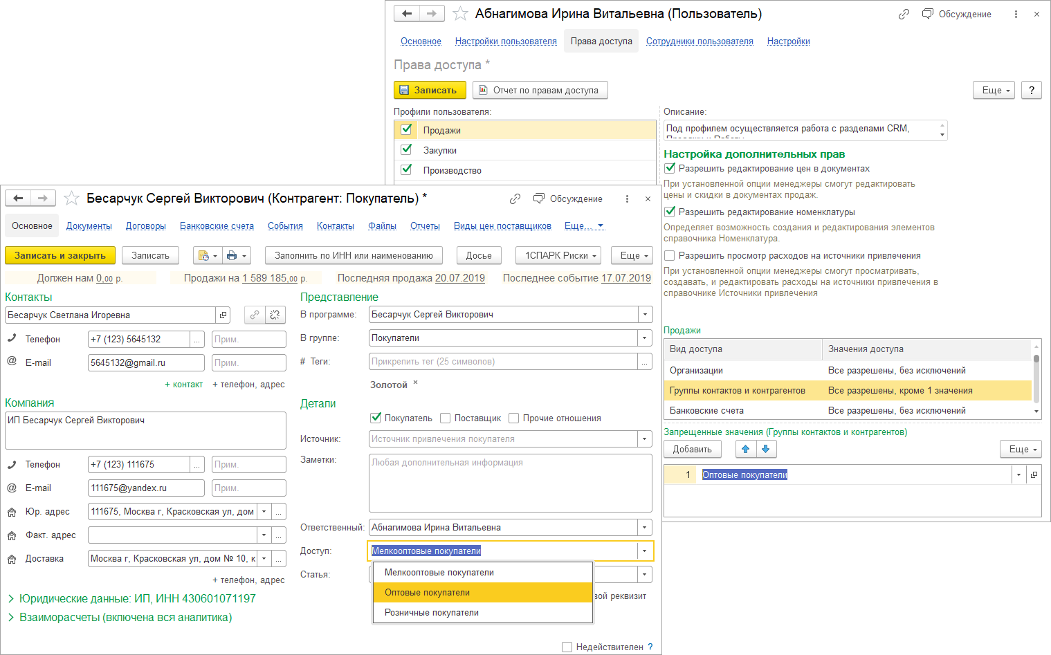Viewport: 1051px width, 655px height.
Task: Enable Разрешить просмотр расходов на источники
Action: (x=669, y=255)
